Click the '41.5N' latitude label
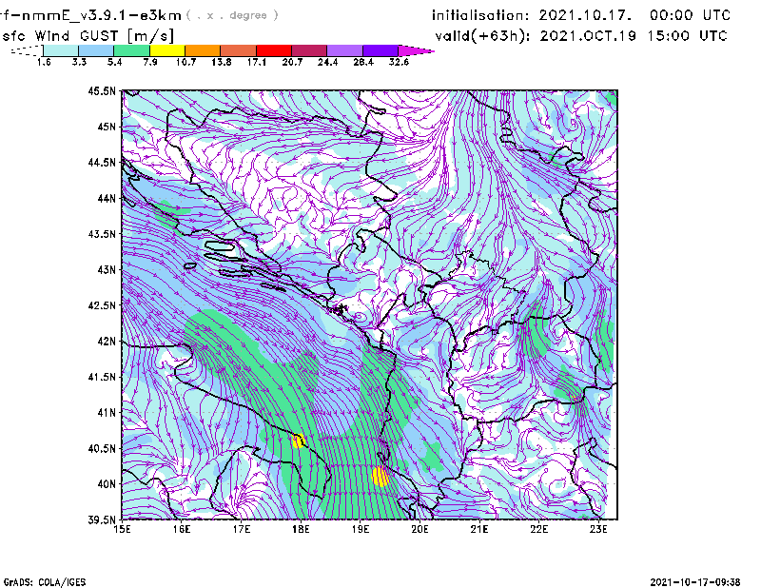761x588 pixels. (x=102, y=377)
